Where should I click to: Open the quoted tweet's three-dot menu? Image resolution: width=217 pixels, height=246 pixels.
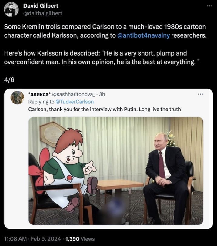200,94
